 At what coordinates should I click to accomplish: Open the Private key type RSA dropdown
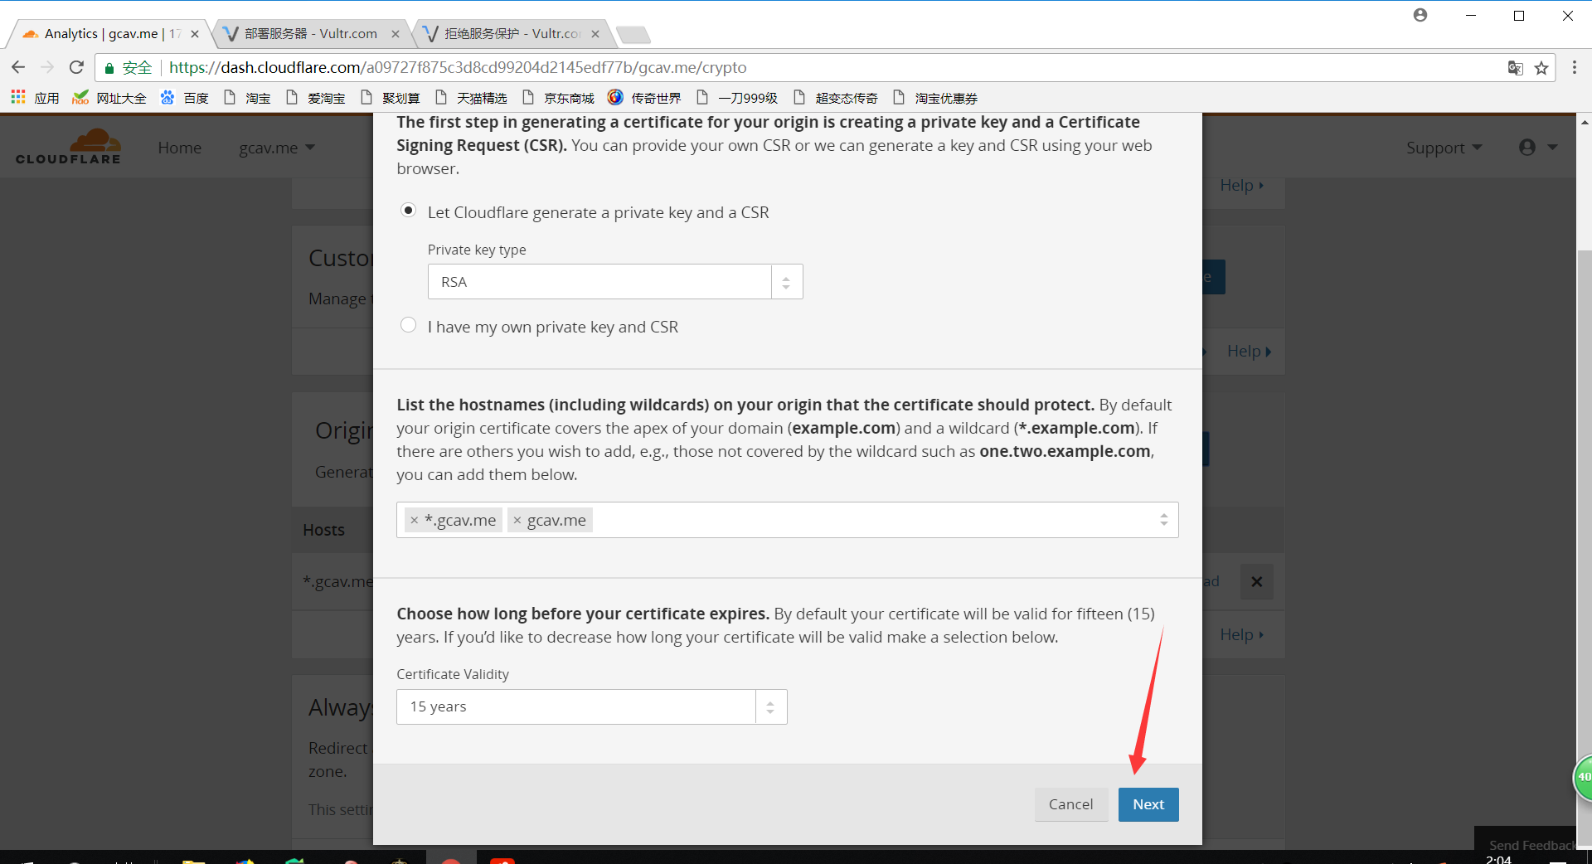tap(615, 282)
